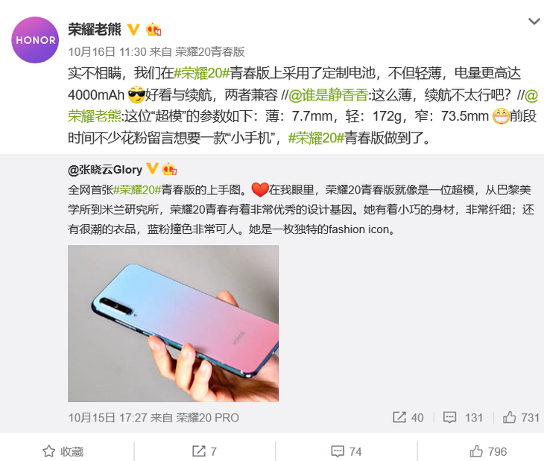The image size is (544, 461).
Task: Click the verification badge next to 张晓云Glory
Action: pos(152,169)
